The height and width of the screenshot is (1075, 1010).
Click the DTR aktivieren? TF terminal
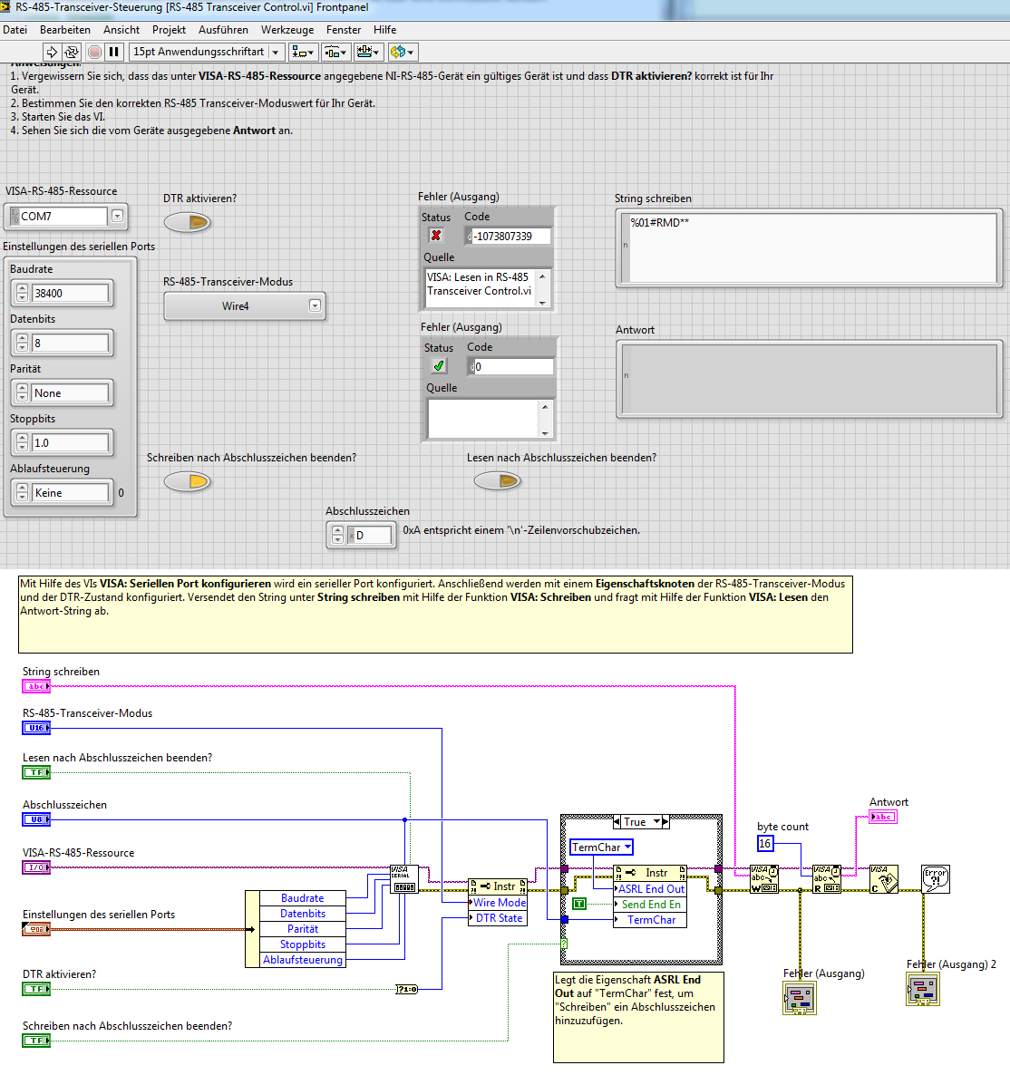[36, 989]
